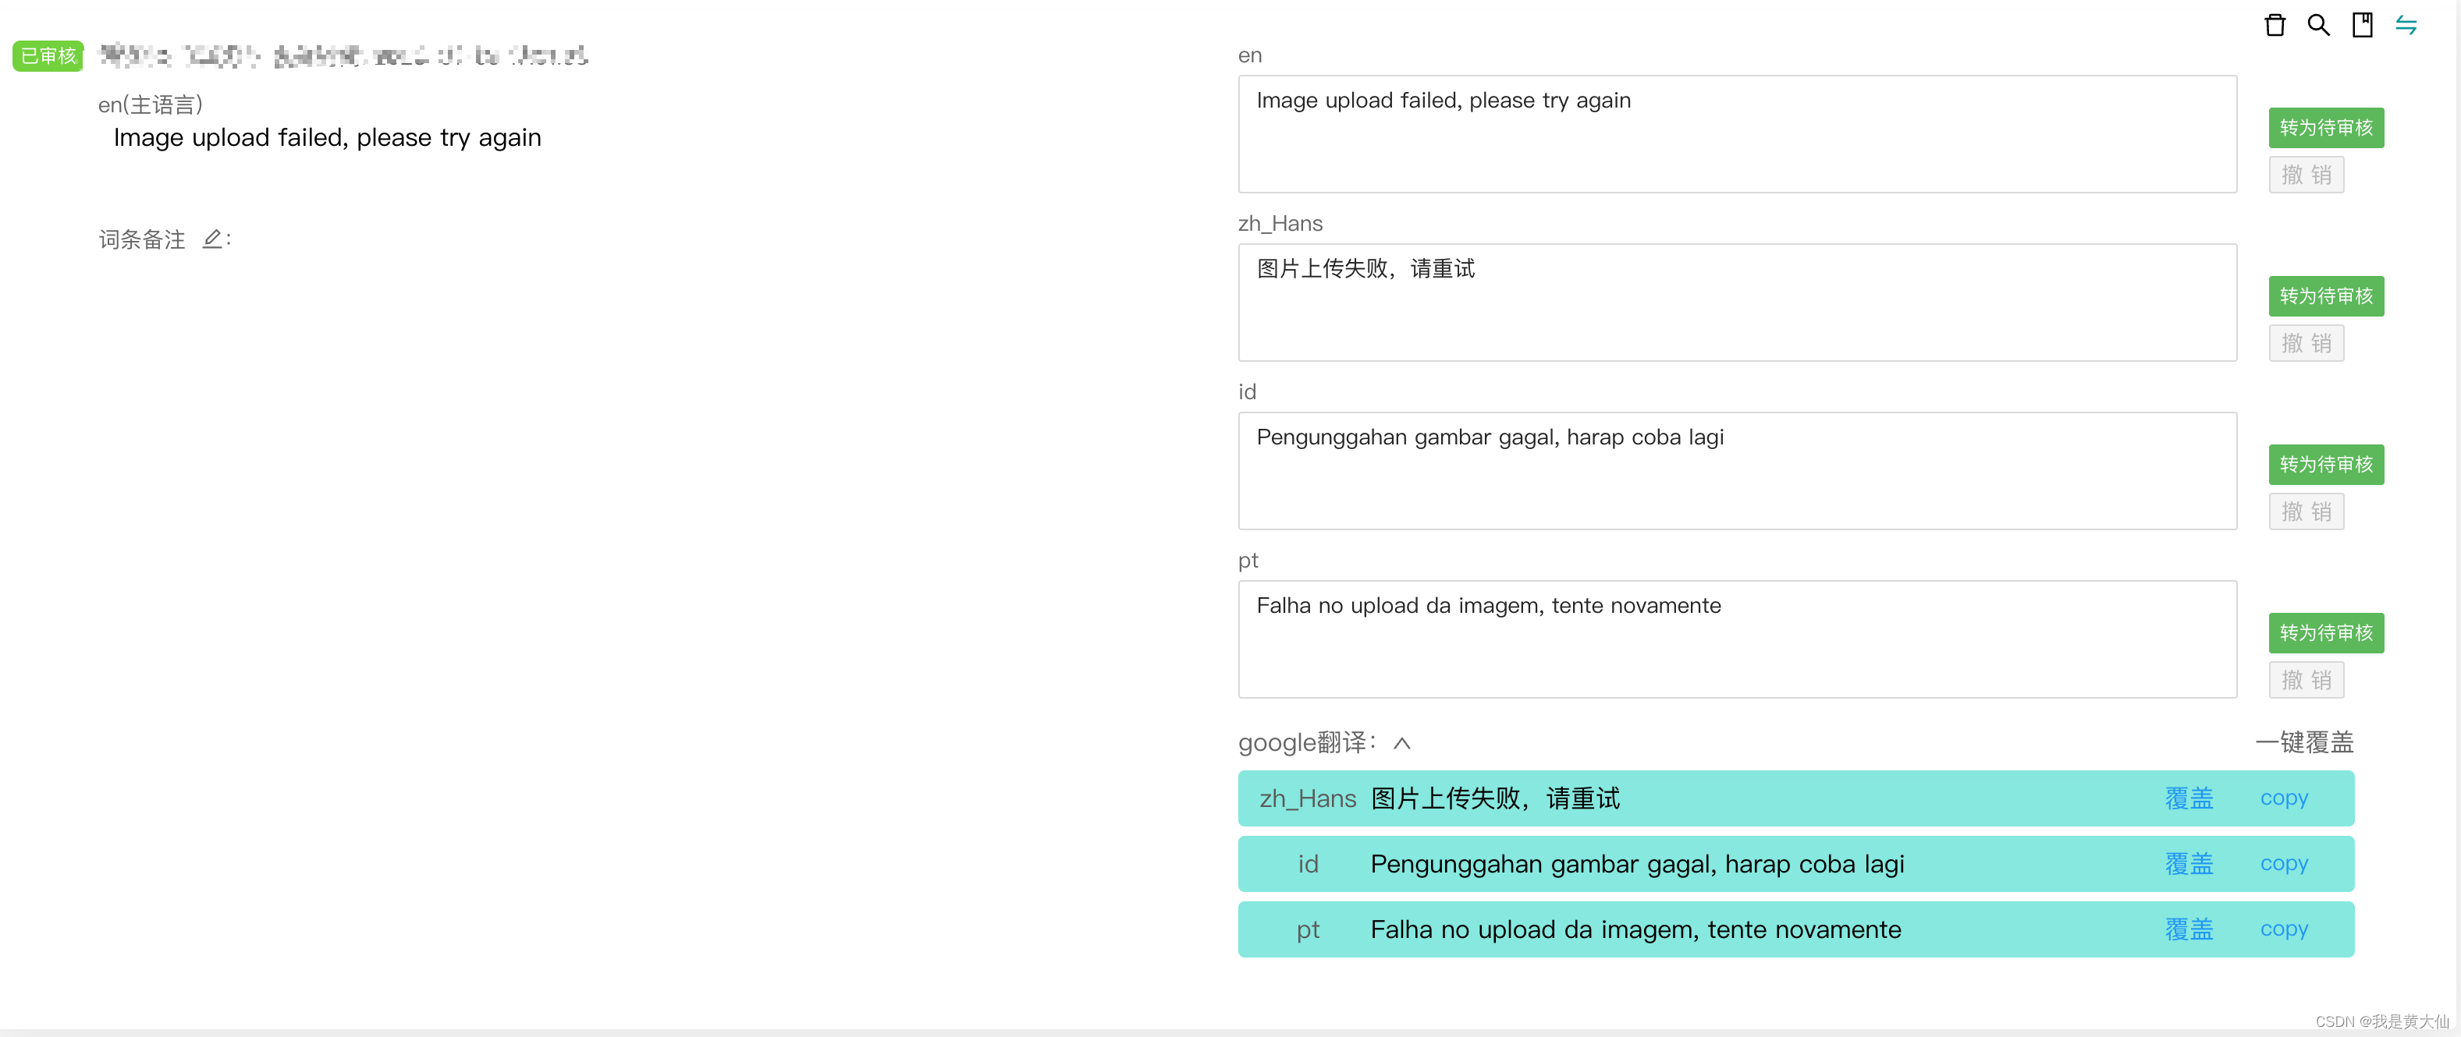Click the bookmark/save icon in toolbar
2461x1037 pixels.
[2362, 25]
